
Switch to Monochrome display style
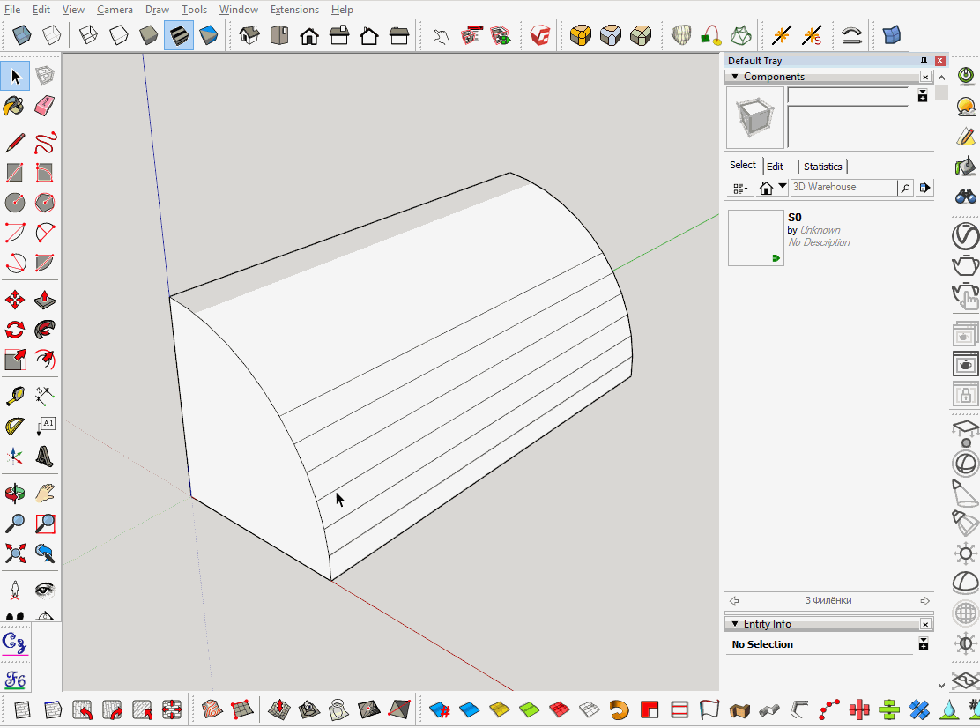[209, 35]
